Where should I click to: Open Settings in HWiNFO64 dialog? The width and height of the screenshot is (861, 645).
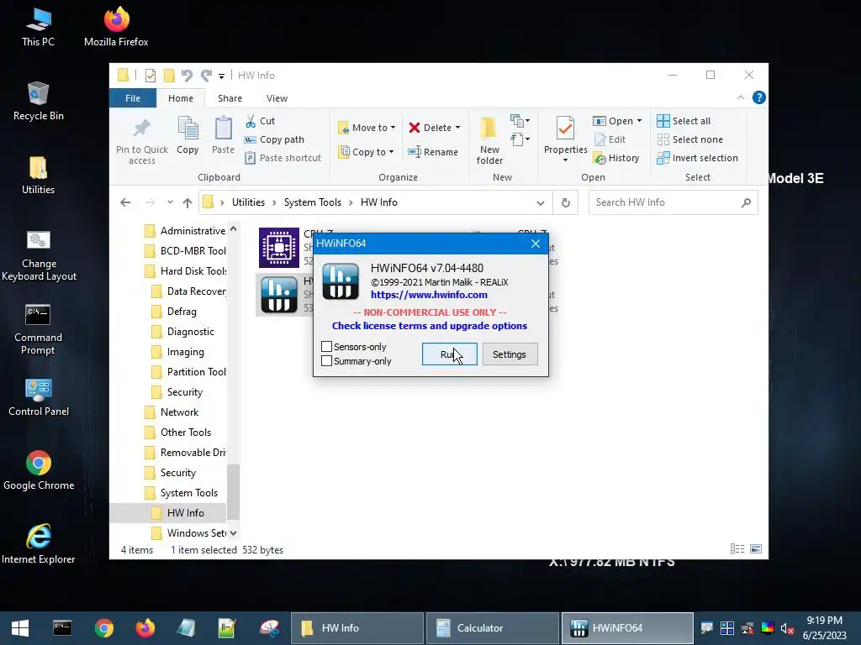coord(510,354)
